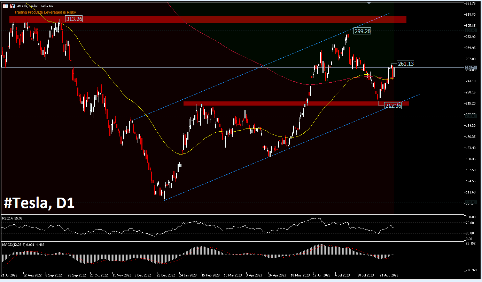Select the upper red resistance zone rectangle

(208, 19)
